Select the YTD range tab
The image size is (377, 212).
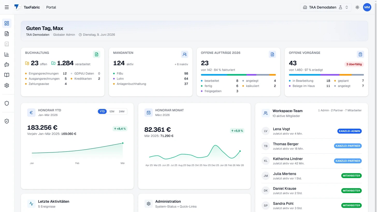102,112
